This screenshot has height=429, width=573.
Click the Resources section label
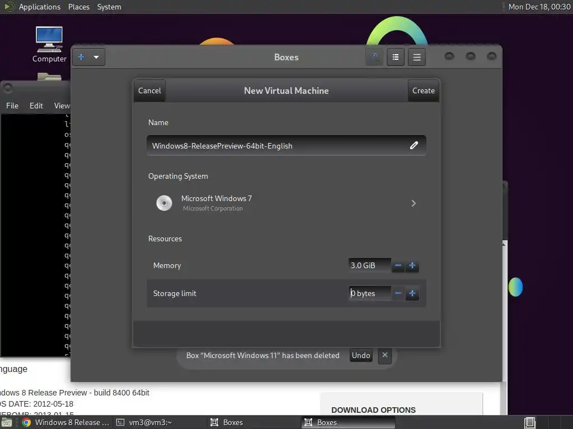click(165, 239)
